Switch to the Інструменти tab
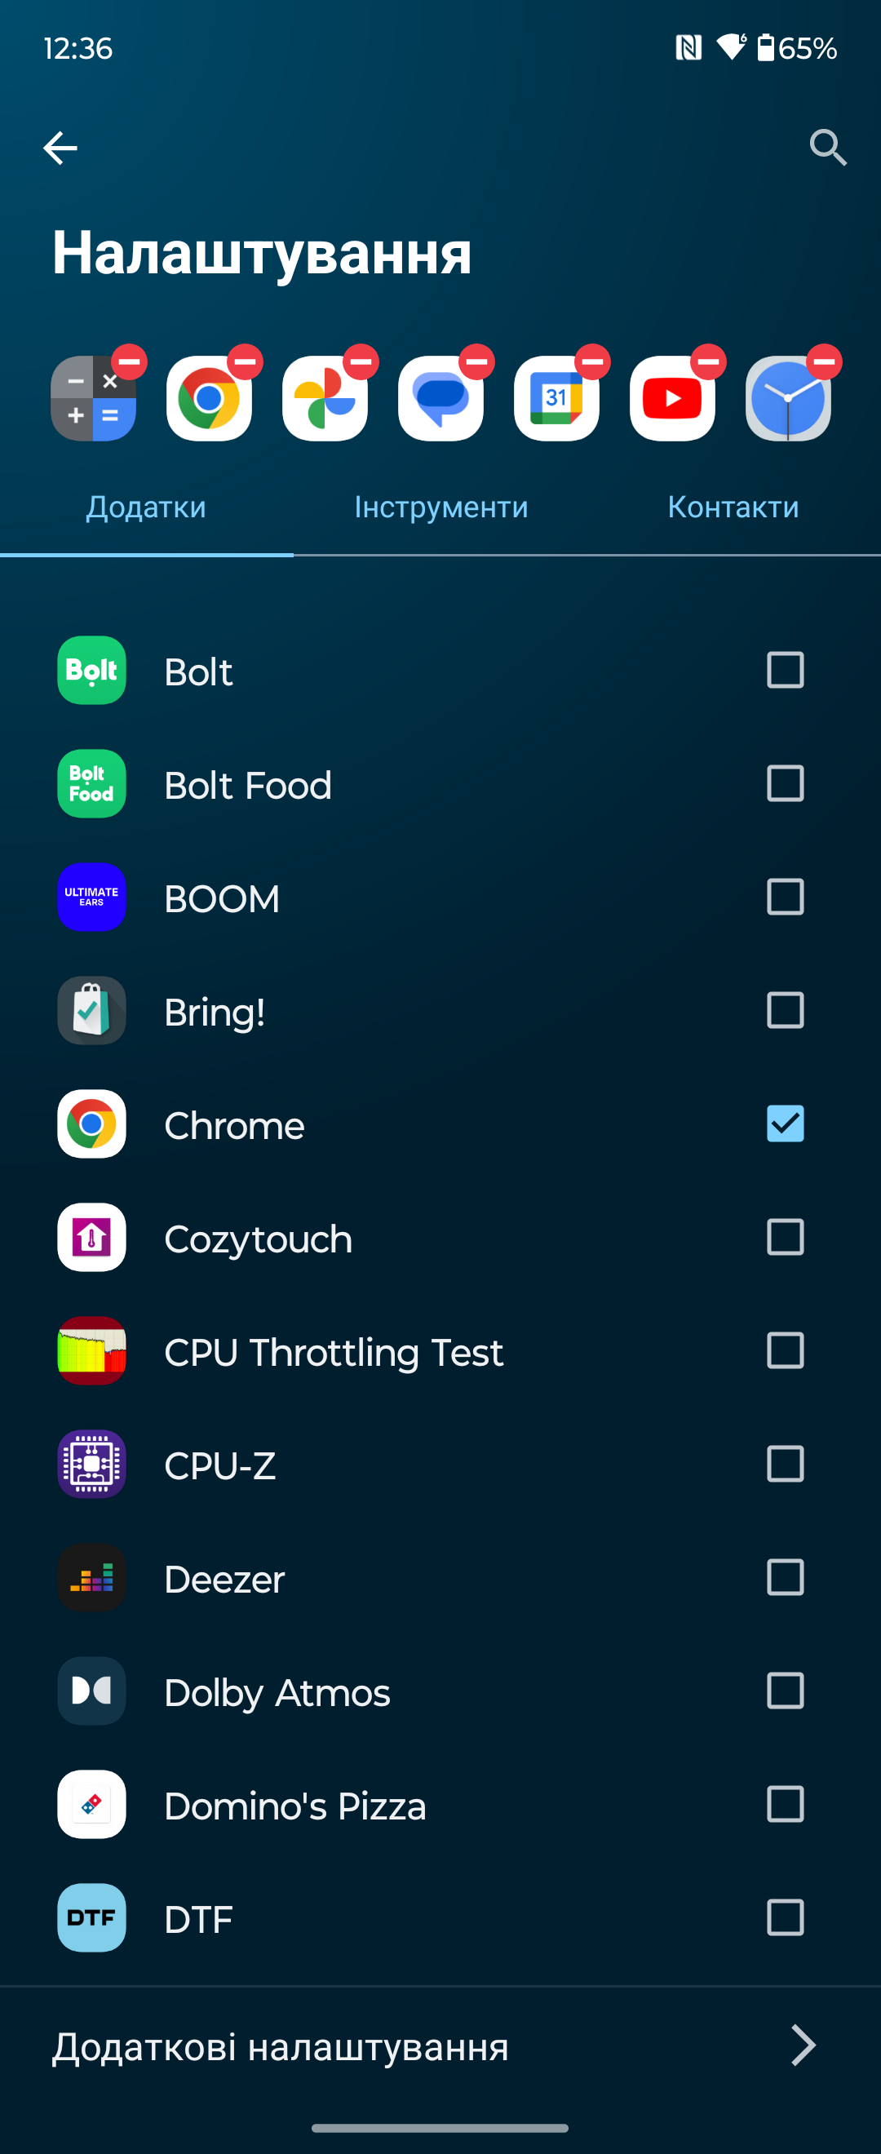The image size is (881, 2154). point(440,507)
